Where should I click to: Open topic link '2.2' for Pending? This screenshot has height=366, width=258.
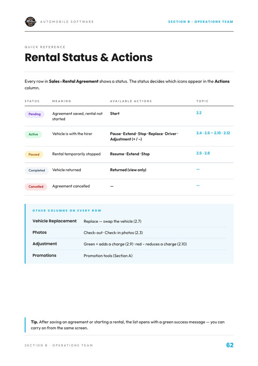coord(199,113)
